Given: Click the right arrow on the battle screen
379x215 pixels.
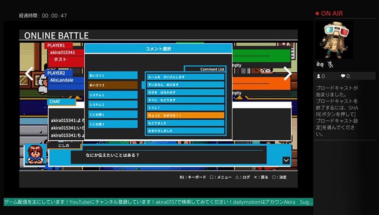Looking at the screenshot, I should [x=288, y=73].
